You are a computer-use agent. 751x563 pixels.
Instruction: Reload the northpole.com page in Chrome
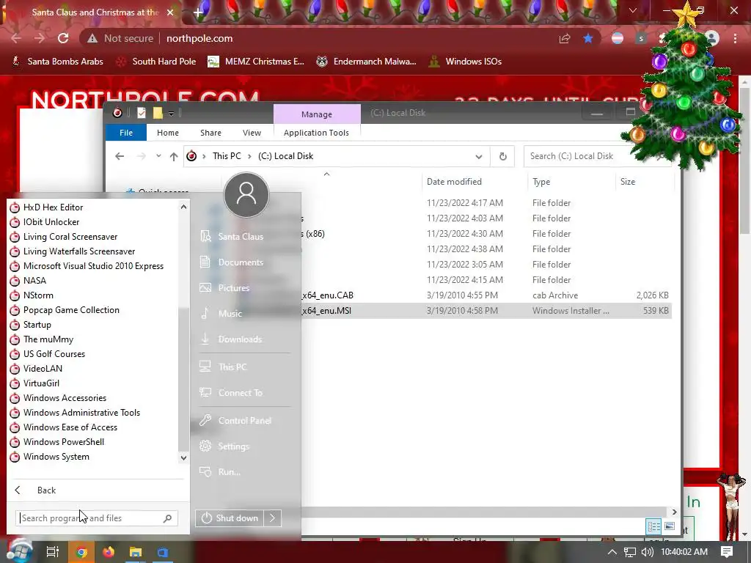point(63,38)
